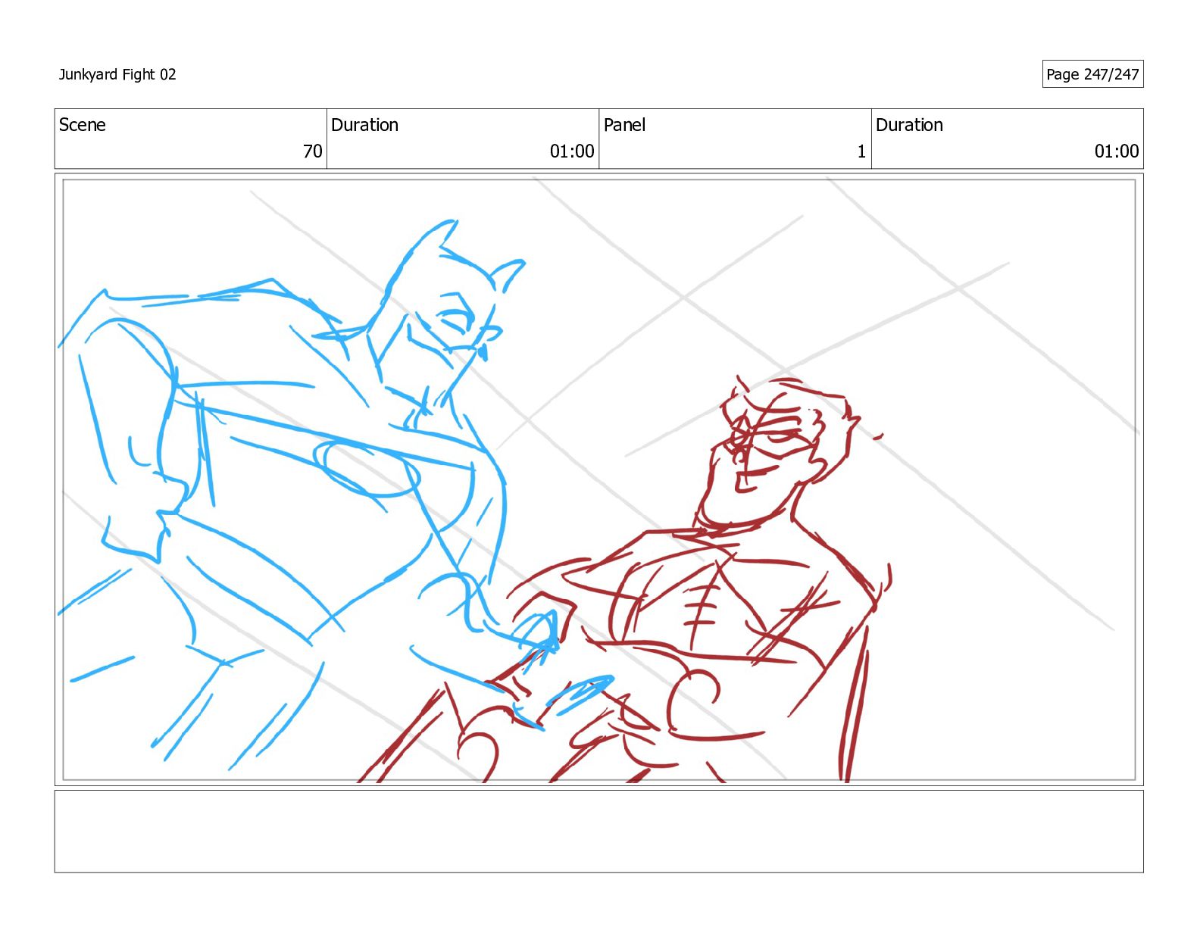Select the 'Panel' header label
The image size is (1200, 927).
click(624, 125)
